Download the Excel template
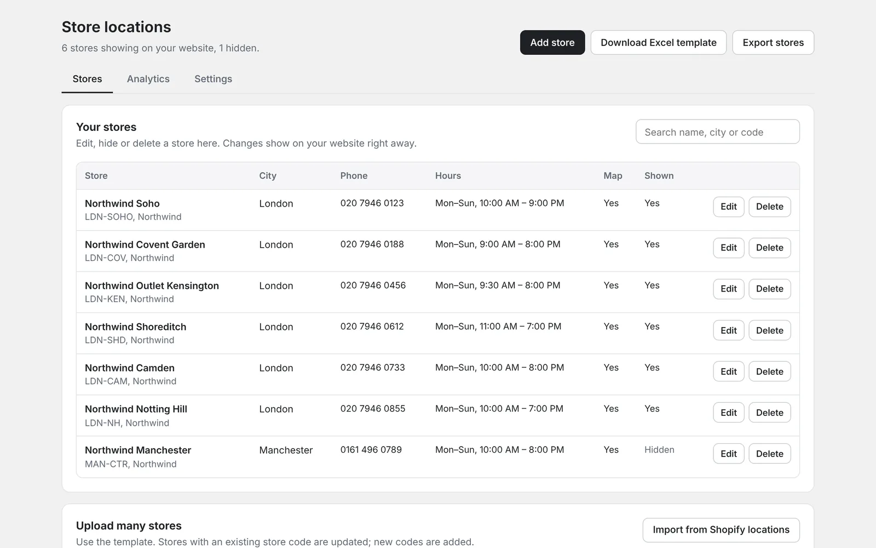Image resolution: width=876 pixels, height=548 pixels. coord(659,43)
